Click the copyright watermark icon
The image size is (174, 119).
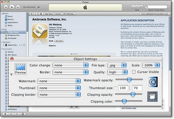tap(153, 82)
